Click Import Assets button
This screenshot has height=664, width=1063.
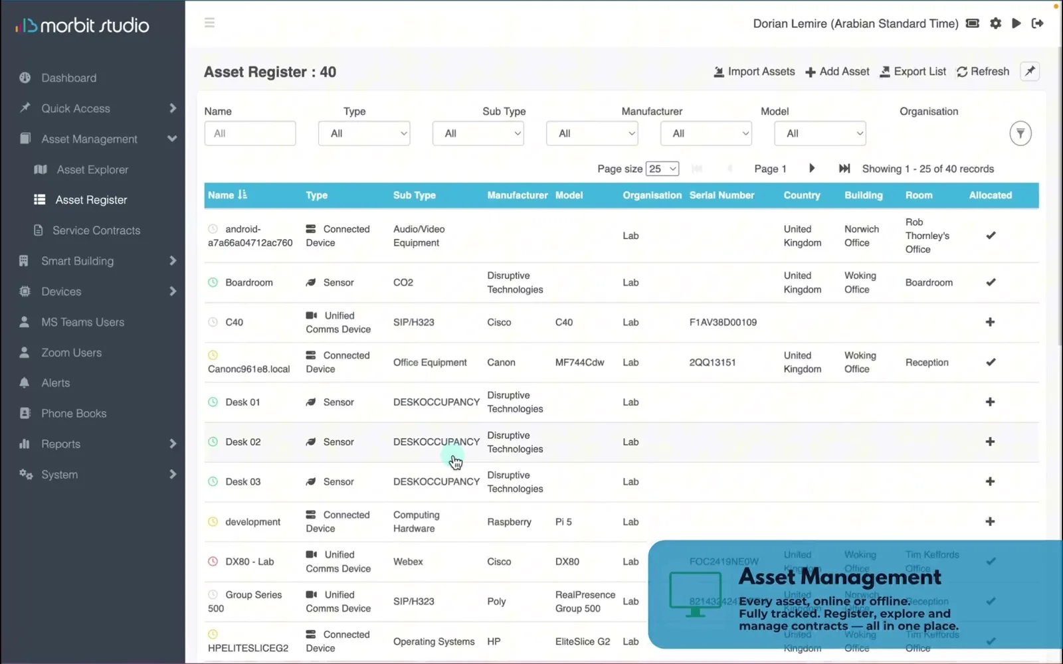[x=754, y=72]
